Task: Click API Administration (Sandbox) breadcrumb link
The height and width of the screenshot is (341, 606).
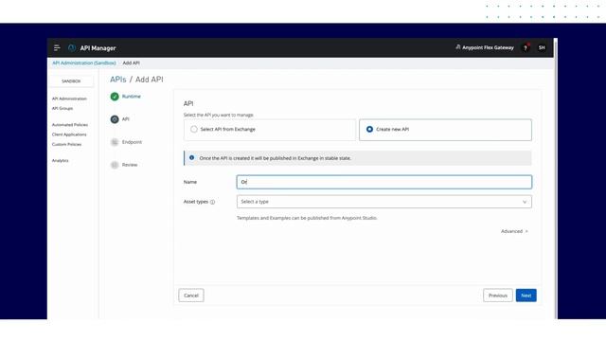Action: coord(84,63)
